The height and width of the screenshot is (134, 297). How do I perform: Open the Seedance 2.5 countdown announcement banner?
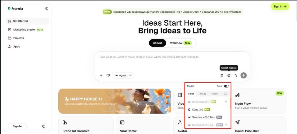(x=172, y=12)
